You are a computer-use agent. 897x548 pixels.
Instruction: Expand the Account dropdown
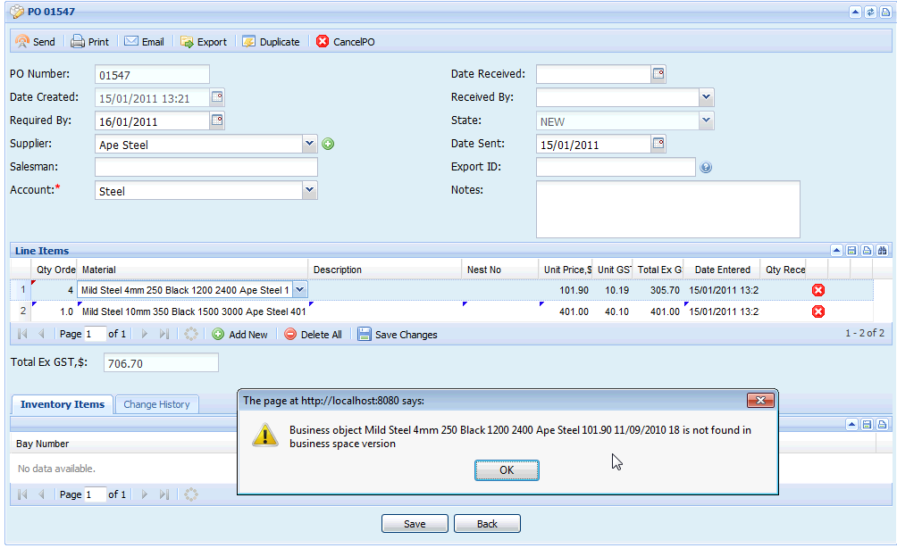pyautogui.click(x=309, y=190)
